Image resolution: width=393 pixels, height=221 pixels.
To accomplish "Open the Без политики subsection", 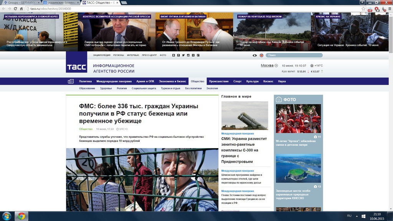I will tap(193, 88).
